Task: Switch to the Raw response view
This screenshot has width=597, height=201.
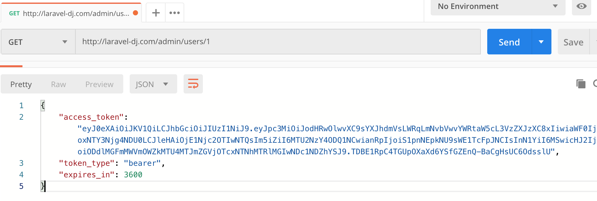Action: pos(58,84)
